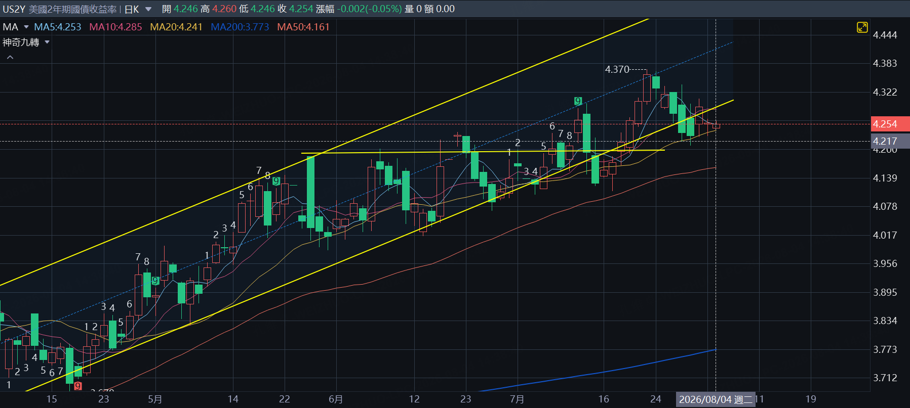Select the MA50:4.161 legend entry
910x408 pixels.
[x=303, y=27]
